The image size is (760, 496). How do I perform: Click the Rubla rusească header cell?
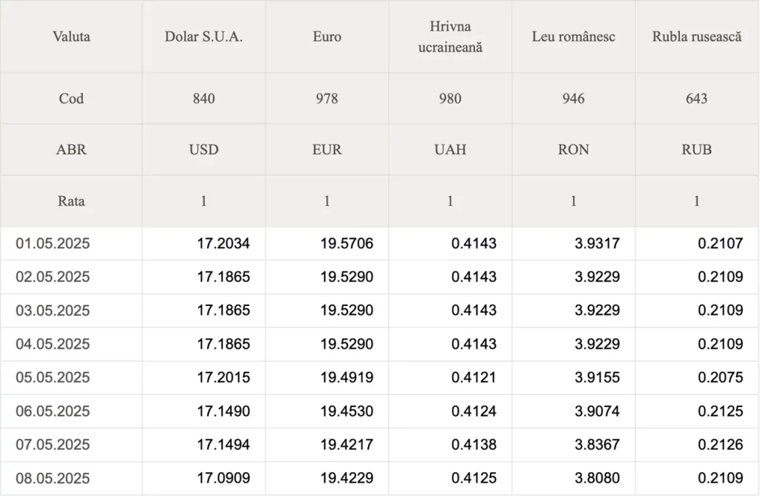[x=697, y=37]
